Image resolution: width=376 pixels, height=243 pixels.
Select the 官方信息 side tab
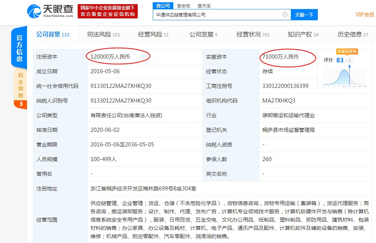[x=19, y=48]
